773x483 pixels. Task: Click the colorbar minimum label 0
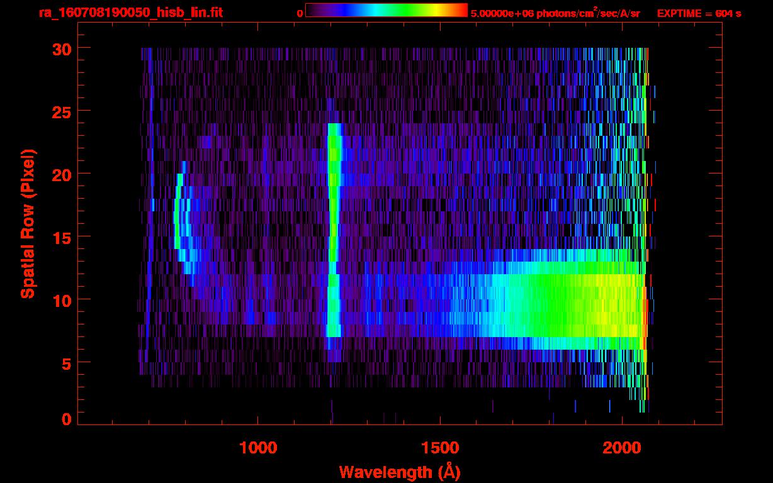click(x=300, y=13)
